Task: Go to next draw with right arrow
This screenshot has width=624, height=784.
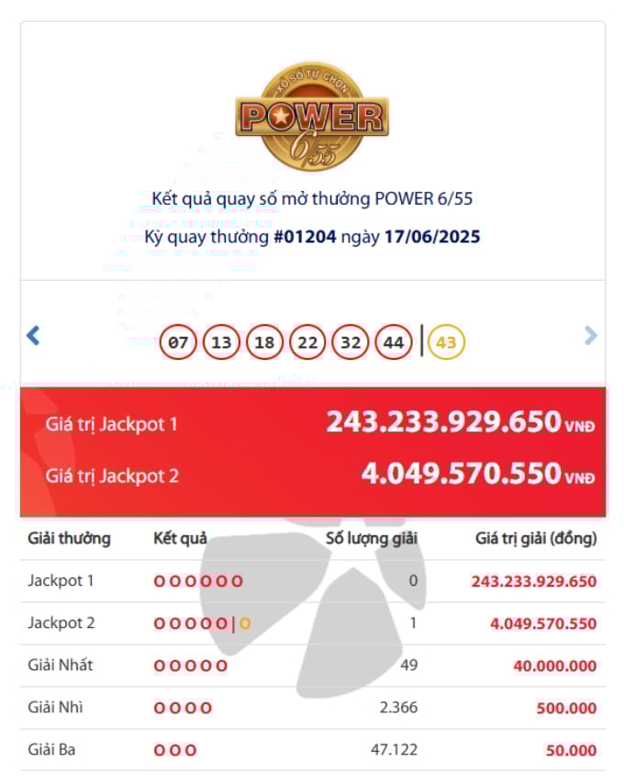Action: 591,335
